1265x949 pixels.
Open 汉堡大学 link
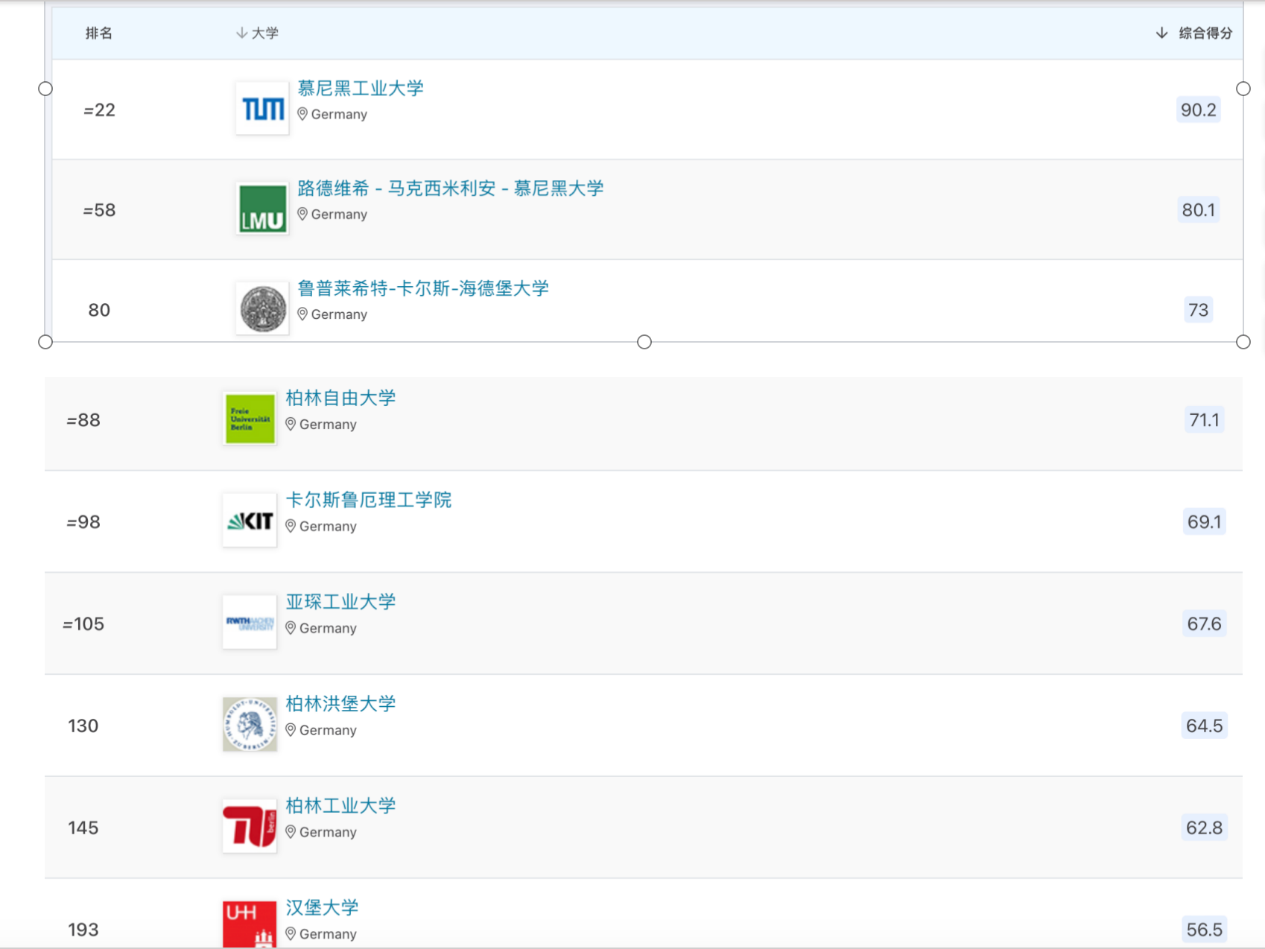(x=322, y=907)
